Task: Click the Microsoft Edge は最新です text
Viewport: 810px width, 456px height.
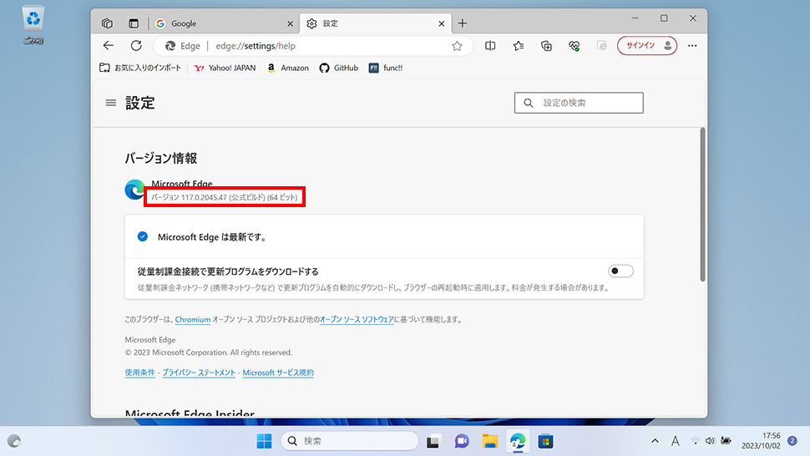Action: pos(212,237)
